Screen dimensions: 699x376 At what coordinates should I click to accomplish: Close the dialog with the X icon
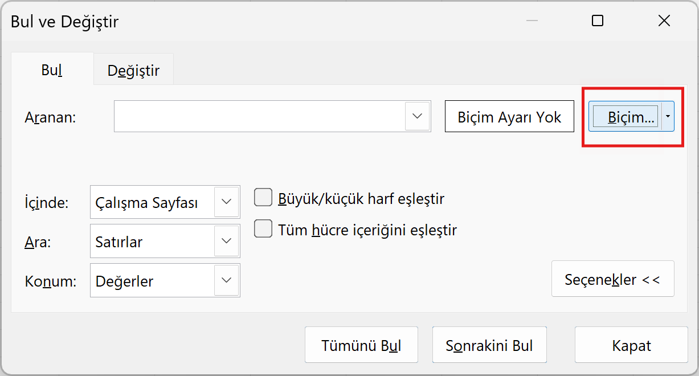pos(664,21)
